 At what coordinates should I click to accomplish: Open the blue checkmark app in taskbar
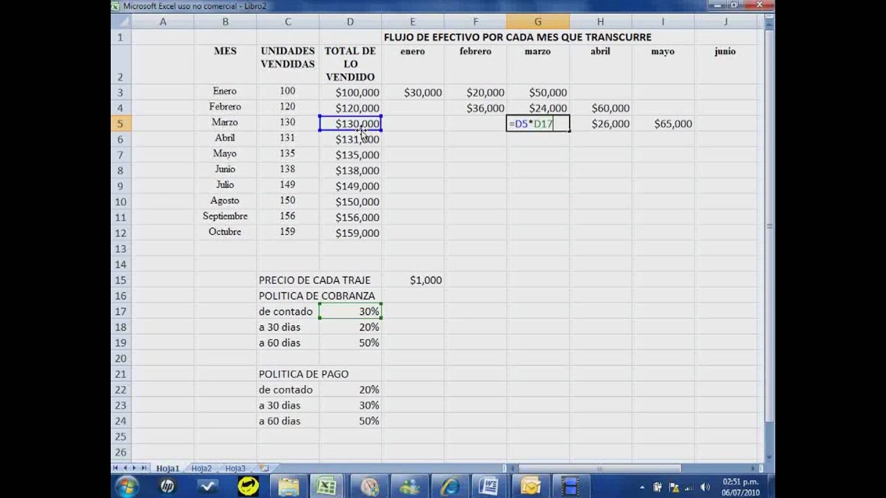click(x=207, y=487)
